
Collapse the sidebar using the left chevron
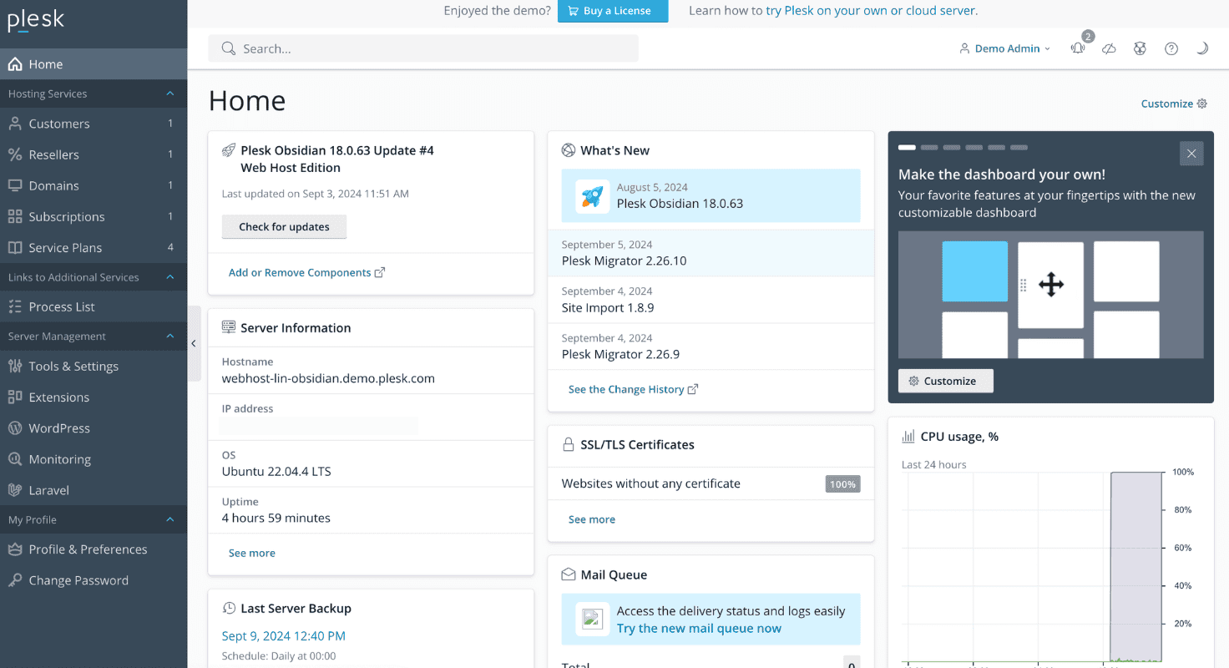point(194,343)
